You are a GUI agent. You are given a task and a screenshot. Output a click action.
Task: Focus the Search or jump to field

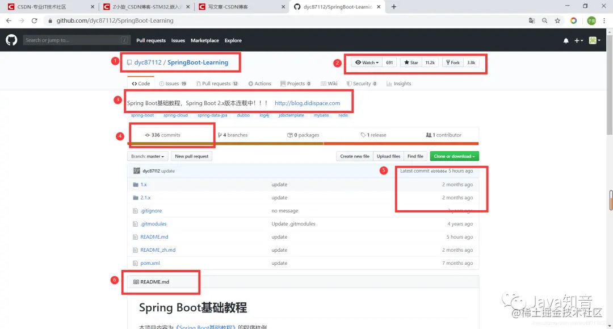coord(76,40)
